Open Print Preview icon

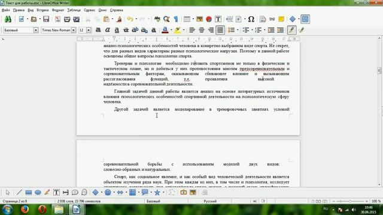(x=77, y=19)
